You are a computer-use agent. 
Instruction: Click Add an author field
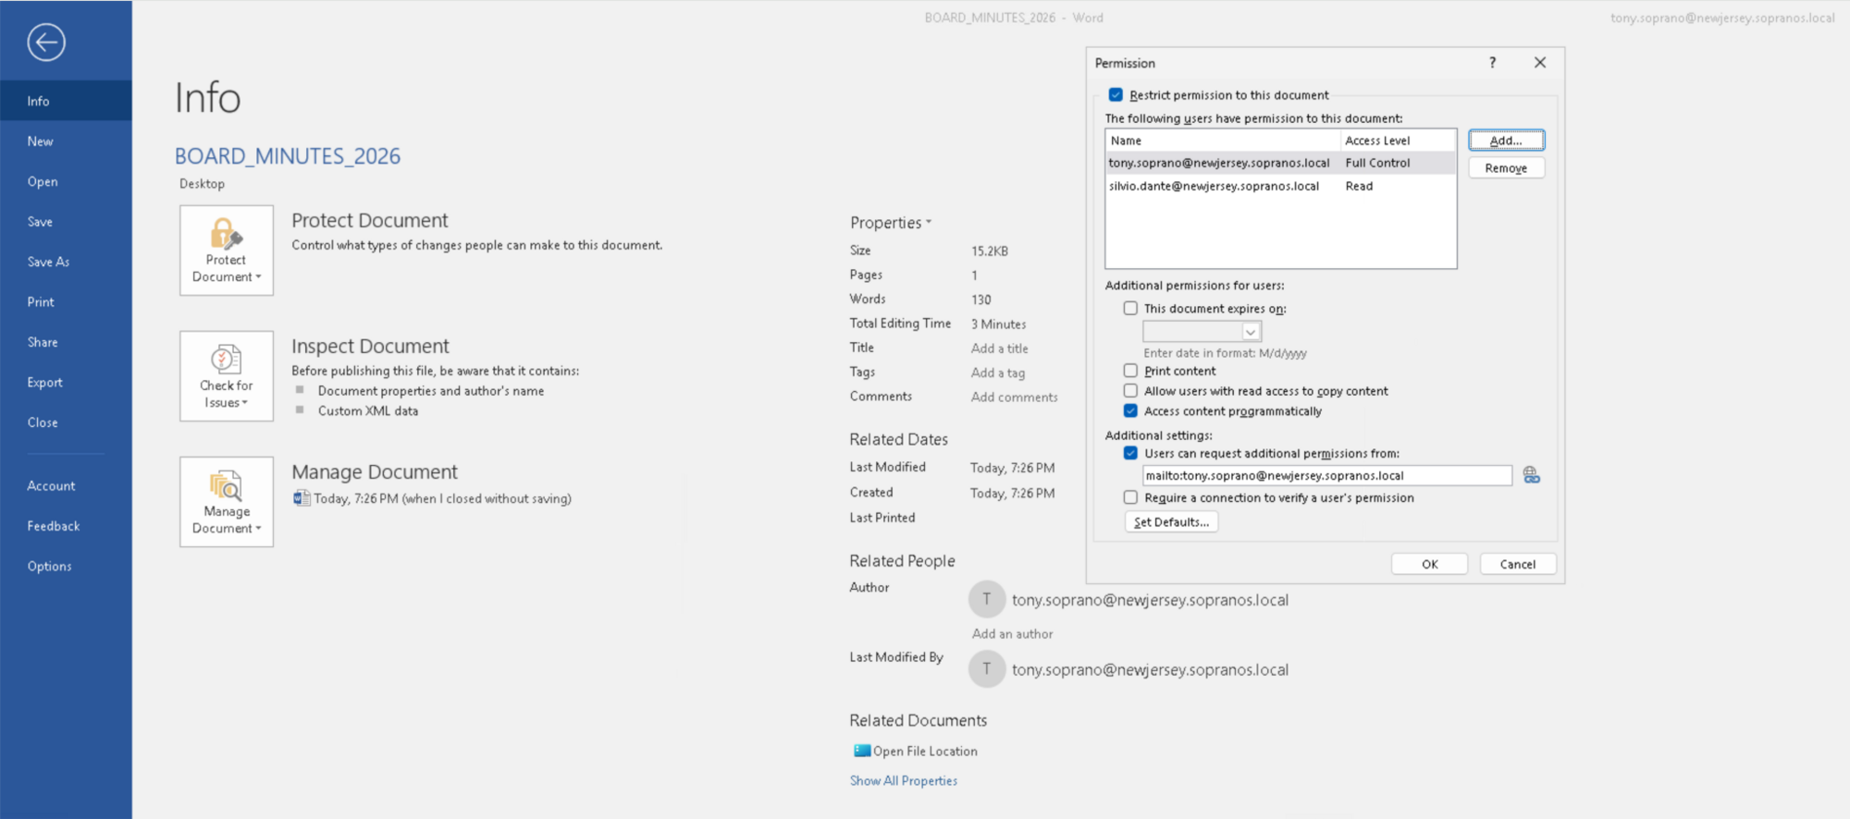[1013, 634]
